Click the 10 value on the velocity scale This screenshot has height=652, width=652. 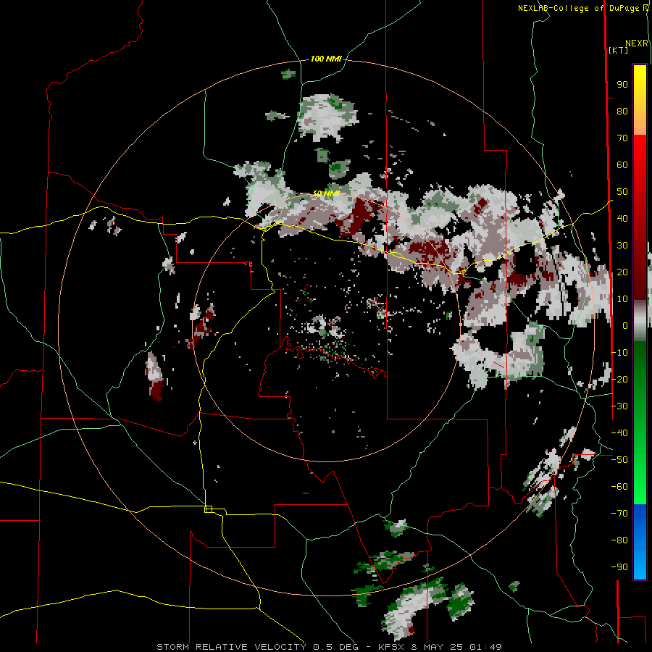[x=622, y=299]
